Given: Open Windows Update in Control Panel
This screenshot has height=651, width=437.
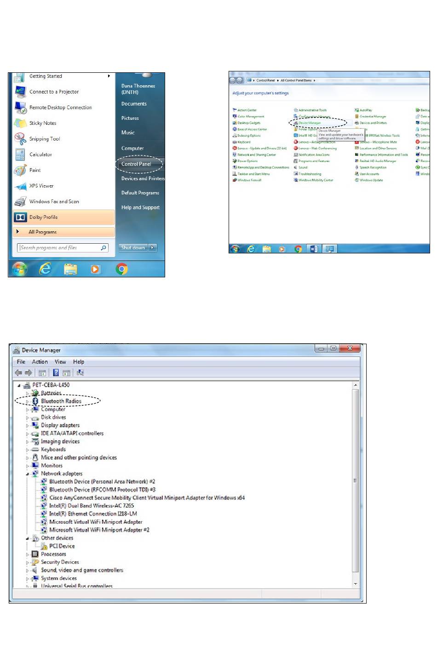Looking at the screenshot, I should click(371, 180).
